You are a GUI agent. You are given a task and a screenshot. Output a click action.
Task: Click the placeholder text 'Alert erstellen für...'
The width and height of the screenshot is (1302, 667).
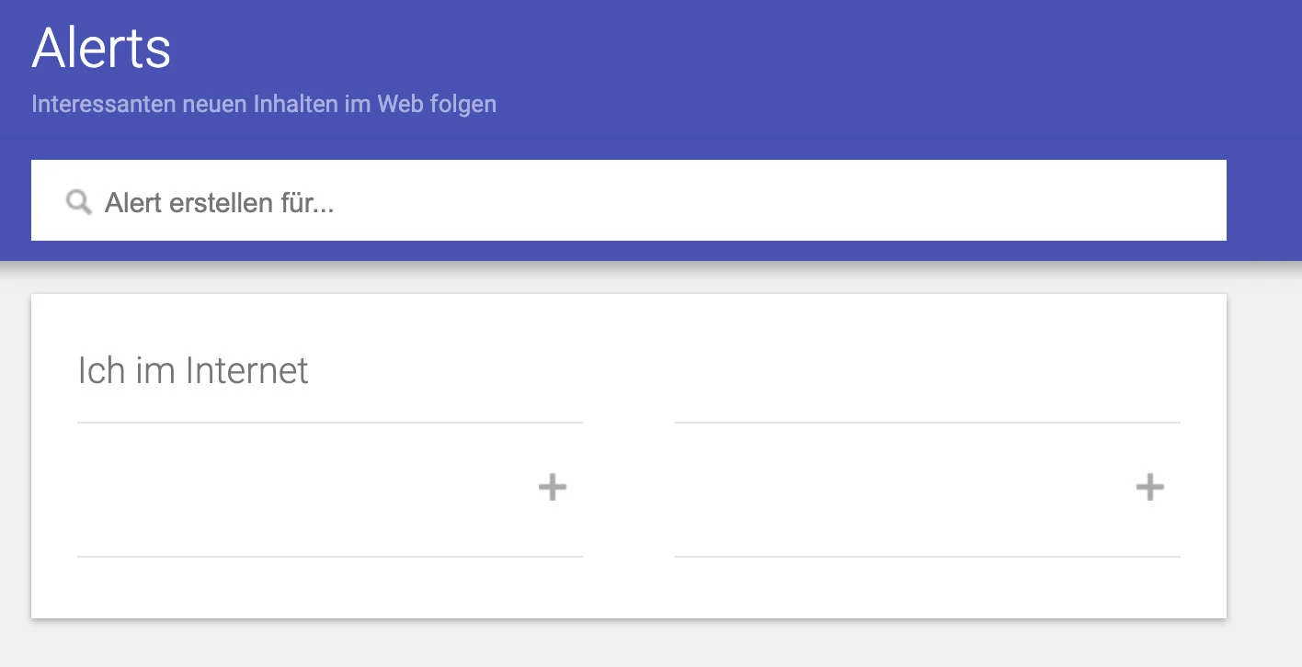[x=221, y=202]
